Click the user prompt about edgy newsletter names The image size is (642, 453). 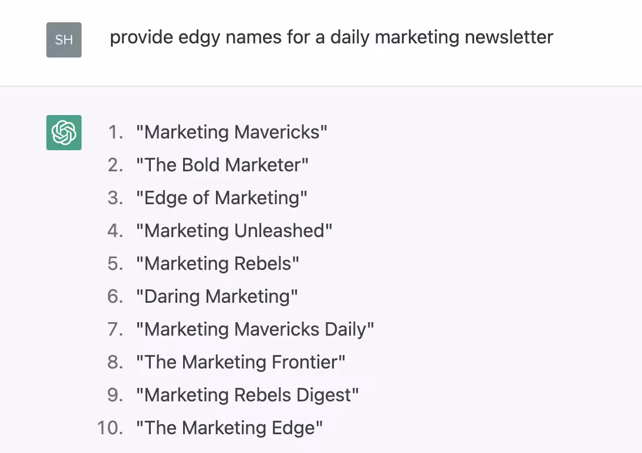tap(331, 38)
